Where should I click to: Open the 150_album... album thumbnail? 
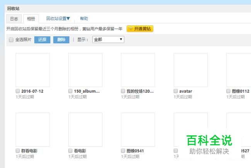click(85, 70)
